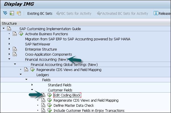Viewport: 171px width, 113px height.
Task: Open documentation icon for Include Customer Fields in Enjoy Transactions
Action: 43,110
